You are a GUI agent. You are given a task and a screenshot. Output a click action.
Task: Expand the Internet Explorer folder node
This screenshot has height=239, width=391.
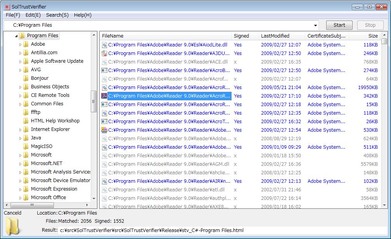coord(20,130)
